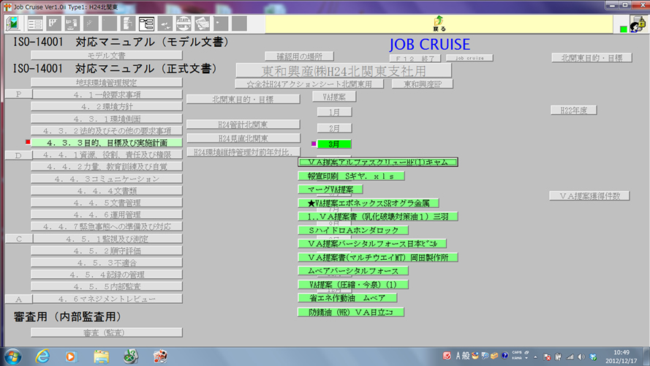This screenshot has height=366, width=650.
Task: Click the red marker beside 4.3.3
Action: (x=27, y=142)
